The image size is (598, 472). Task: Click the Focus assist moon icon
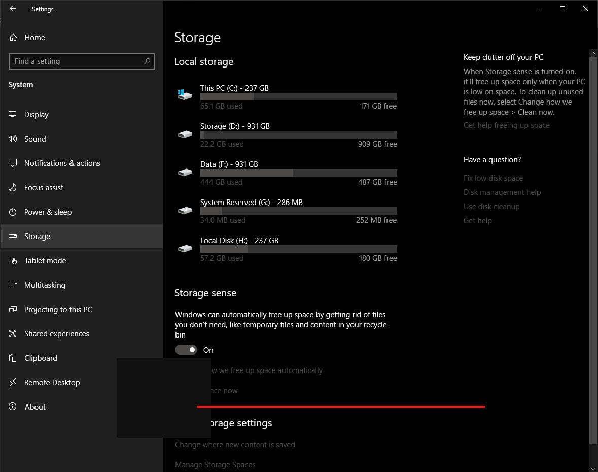13,187
